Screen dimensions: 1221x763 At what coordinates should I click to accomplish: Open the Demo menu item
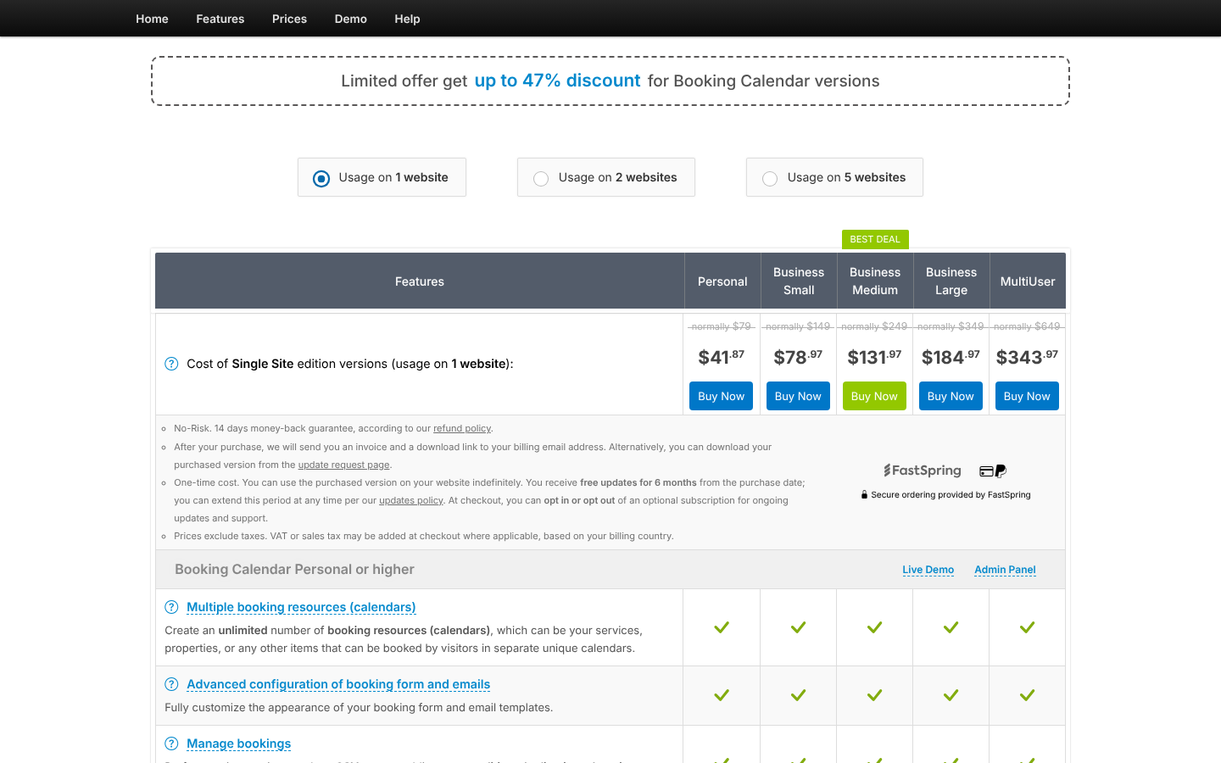click(351, 19)
